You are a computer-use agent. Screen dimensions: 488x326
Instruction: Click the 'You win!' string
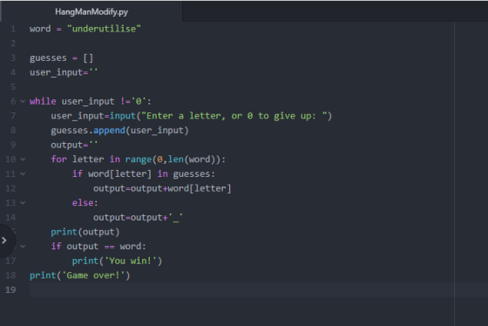pyautogui.click(x=131, y=261)
